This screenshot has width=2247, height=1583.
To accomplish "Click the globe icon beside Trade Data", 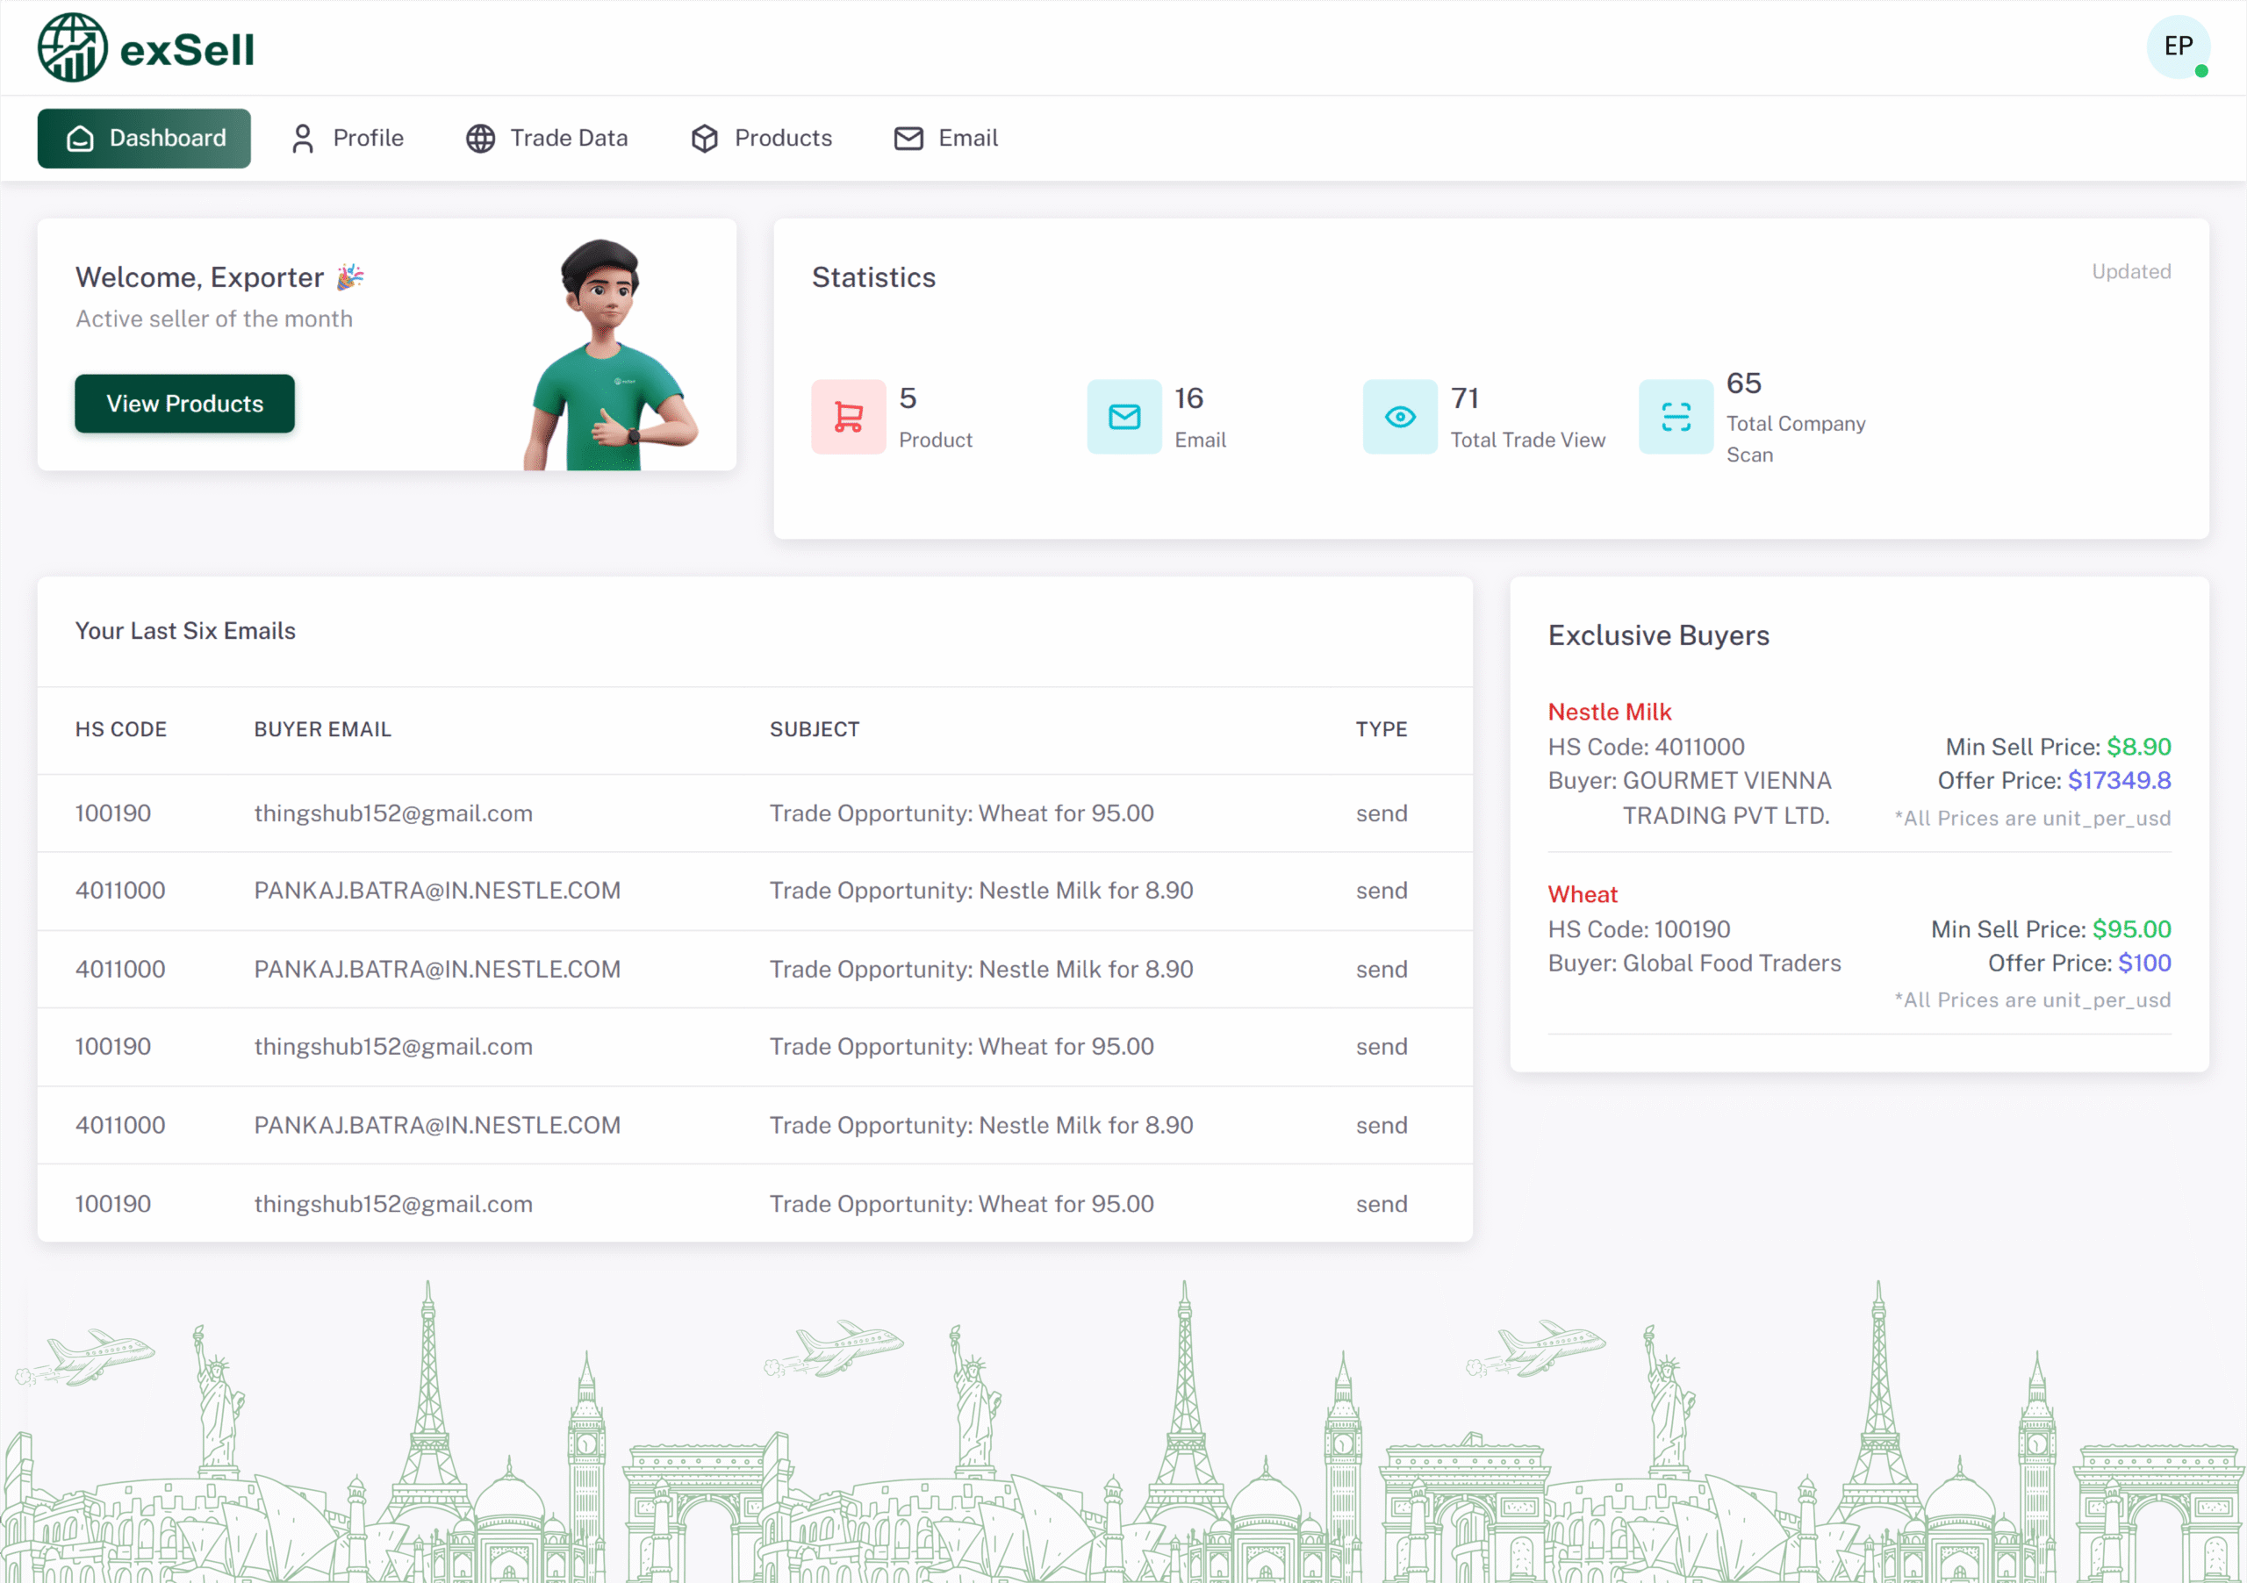I will point(479,139).
